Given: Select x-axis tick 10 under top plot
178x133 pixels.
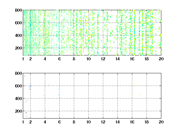Looking at the screenshot, I should [88, 59].
